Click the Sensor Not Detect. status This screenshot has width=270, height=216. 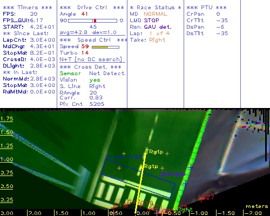92,73
